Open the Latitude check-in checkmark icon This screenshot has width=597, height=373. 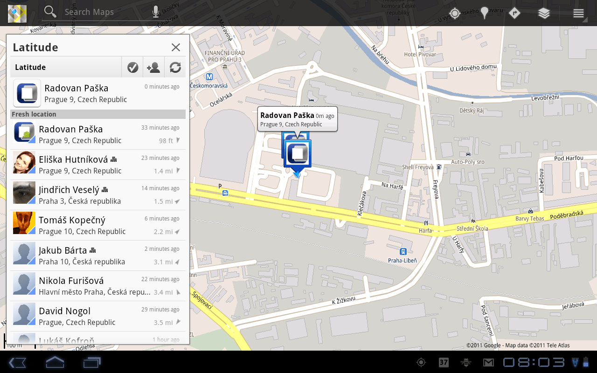[132, 67]
